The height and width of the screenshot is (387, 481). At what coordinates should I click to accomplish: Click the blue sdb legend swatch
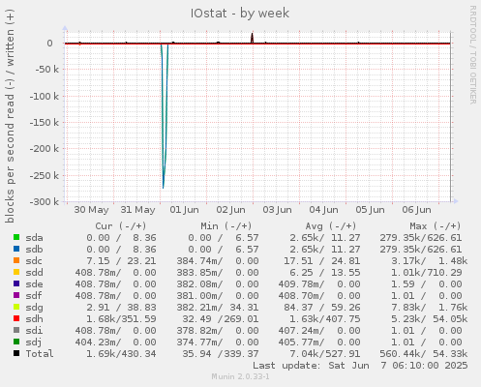tap(16, 249)
